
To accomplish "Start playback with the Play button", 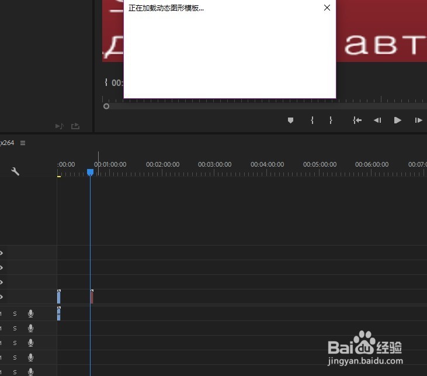I will 398,120.
